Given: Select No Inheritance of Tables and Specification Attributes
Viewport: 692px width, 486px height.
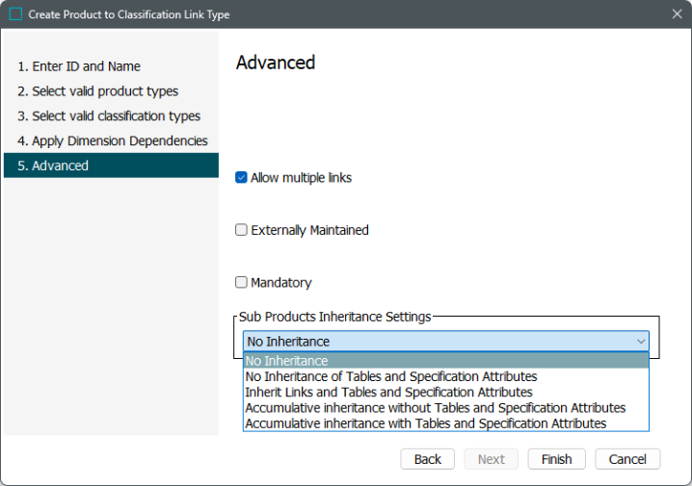Looking at the screenshot, I should (x=445, y=376).
